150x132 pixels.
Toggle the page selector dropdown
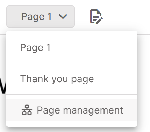point(41,16)
